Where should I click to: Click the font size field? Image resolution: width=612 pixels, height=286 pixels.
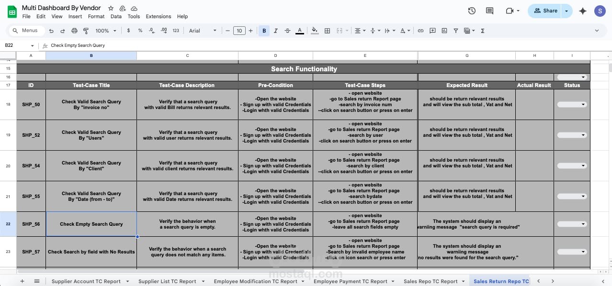point(239,31)
